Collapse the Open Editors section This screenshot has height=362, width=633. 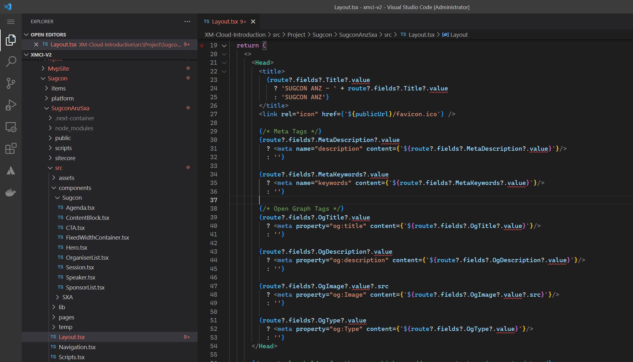(26, 35)
